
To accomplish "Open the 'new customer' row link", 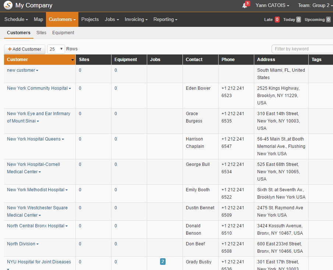I will click(x=21, y=70).
